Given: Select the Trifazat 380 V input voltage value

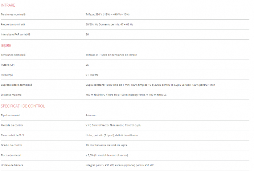Looking at the screenshot, I should [x=107, y=15].
